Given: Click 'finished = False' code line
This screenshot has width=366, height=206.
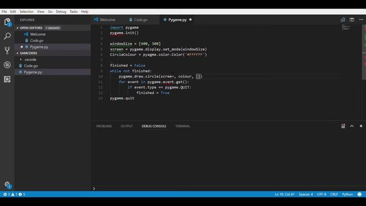Looking at the screenshot, I should coord(128,65).
